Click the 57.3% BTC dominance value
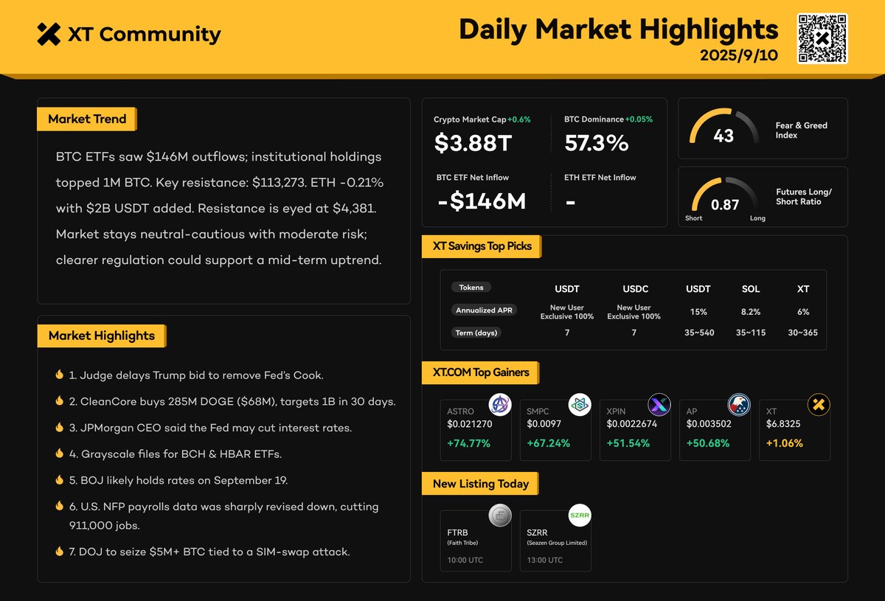Image resolution: width=885 pixels, height=601 pixels. point(597,142)
